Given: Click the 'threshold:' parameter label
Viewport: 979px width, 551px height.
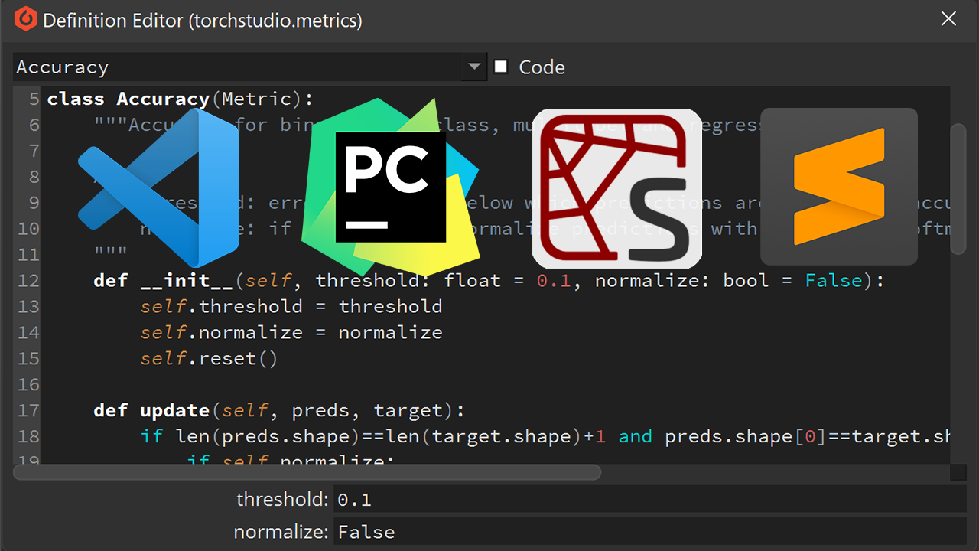Looking at the screenshot, I should pos(282,500).
